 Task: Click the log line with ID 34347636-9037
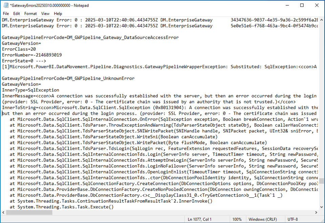(x=159, y=20)
